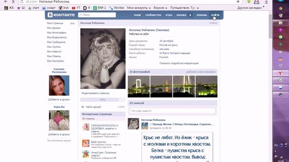Open the first bridge photo thumbnail
Screen dimensions: 289x162
(139, 86)
